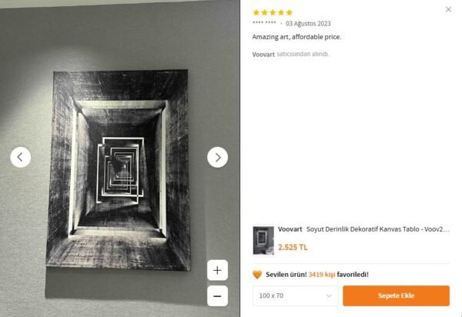Screen dimensions: 462x317
Task: Open the Voovart seller link in review
Action: pyautogui.click(x=263, y=54)
